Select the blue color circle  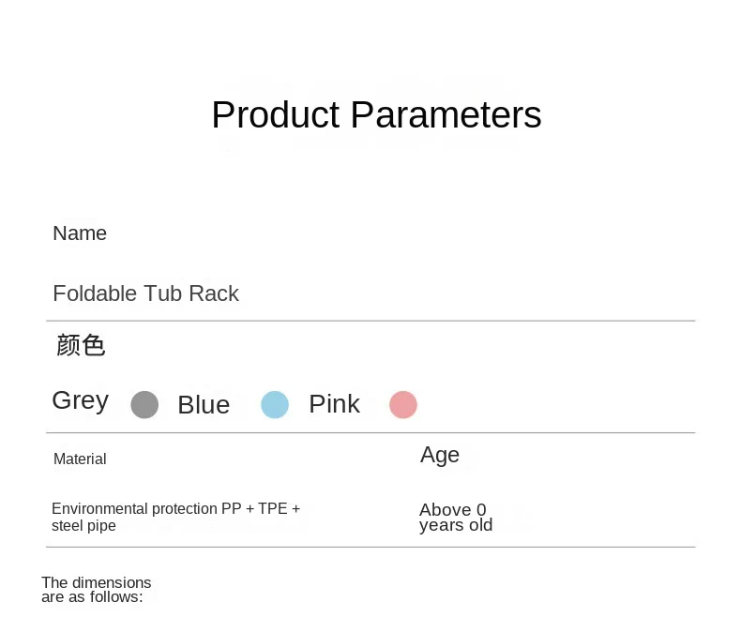[275, 405]
